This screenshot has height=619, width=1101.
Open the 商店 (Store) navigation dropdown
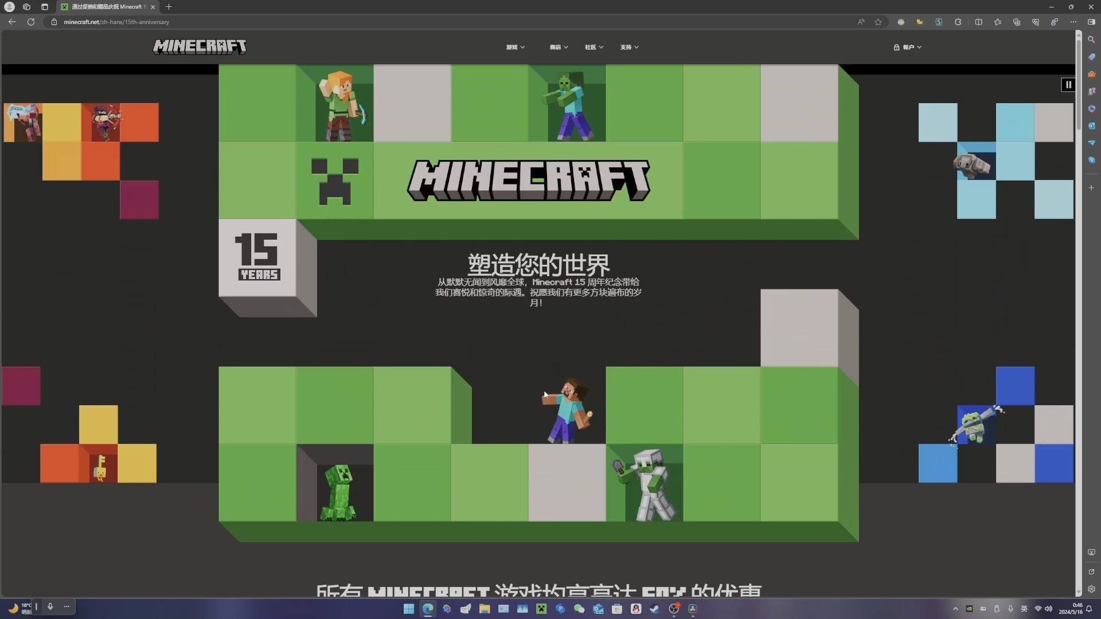click(559, 47)
